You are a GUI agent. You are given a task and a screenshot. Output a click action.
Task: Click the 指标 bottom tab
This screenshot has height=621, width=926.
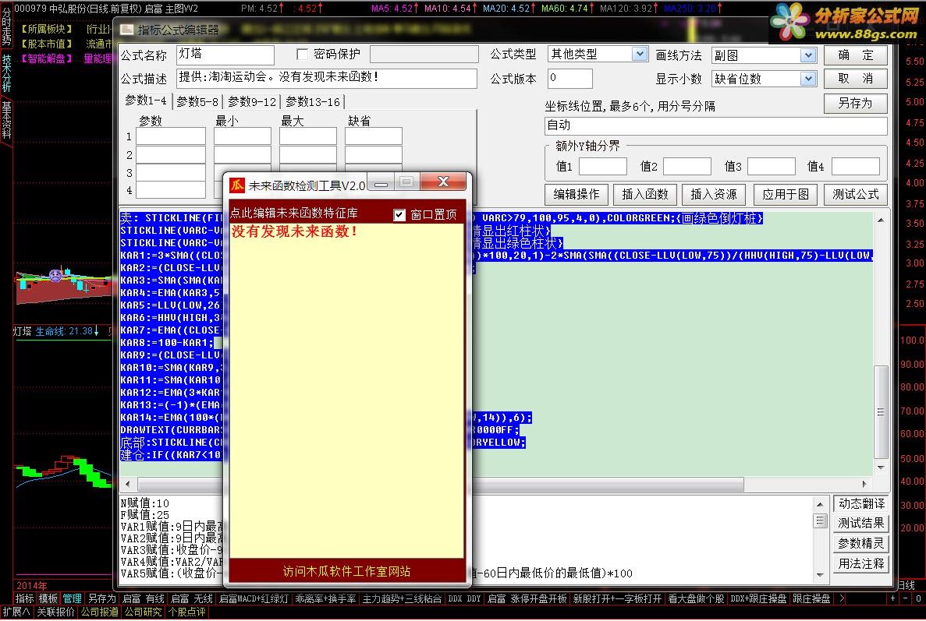24,598
